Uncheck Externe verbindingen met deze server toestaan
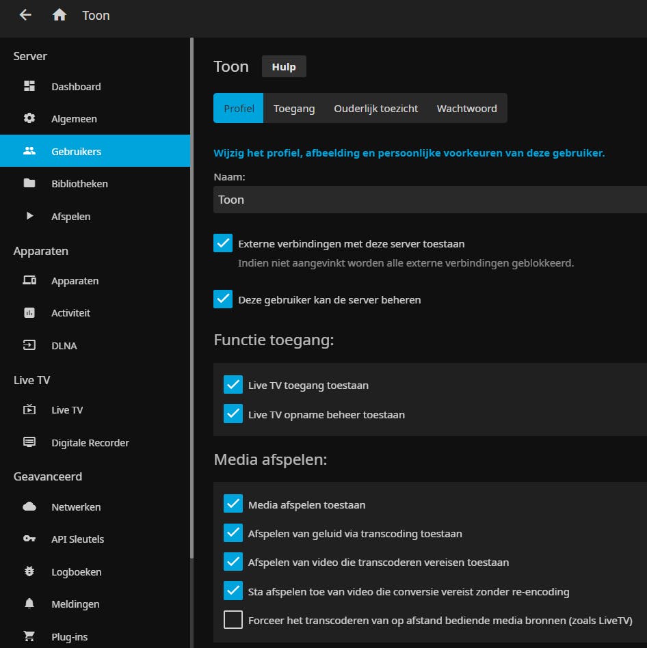This screenshot has height=648, width=647. point(223,243)
